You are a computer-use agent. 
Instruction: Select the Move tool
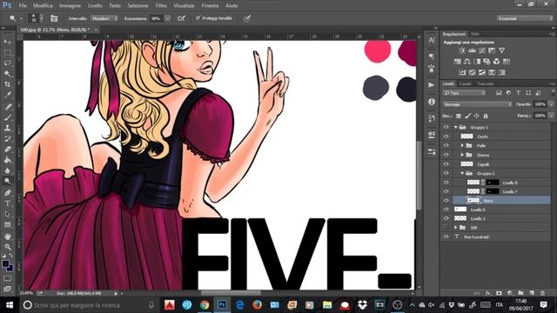8,42
